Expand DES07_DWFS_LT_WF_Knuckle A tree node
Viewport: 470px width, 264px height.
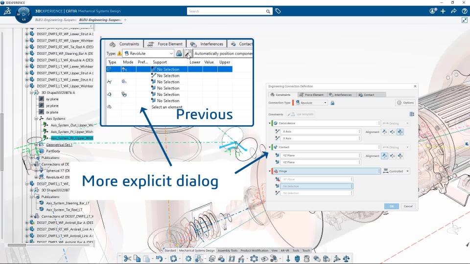pos(26,60)
